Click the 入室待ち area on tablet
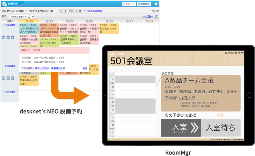This screenshot has height=156, width=255. pyautogui.click(x=221, y=128)
